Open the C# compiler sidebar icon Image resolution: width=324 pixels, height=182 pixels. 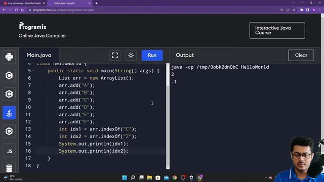click(x=9, y=131)
